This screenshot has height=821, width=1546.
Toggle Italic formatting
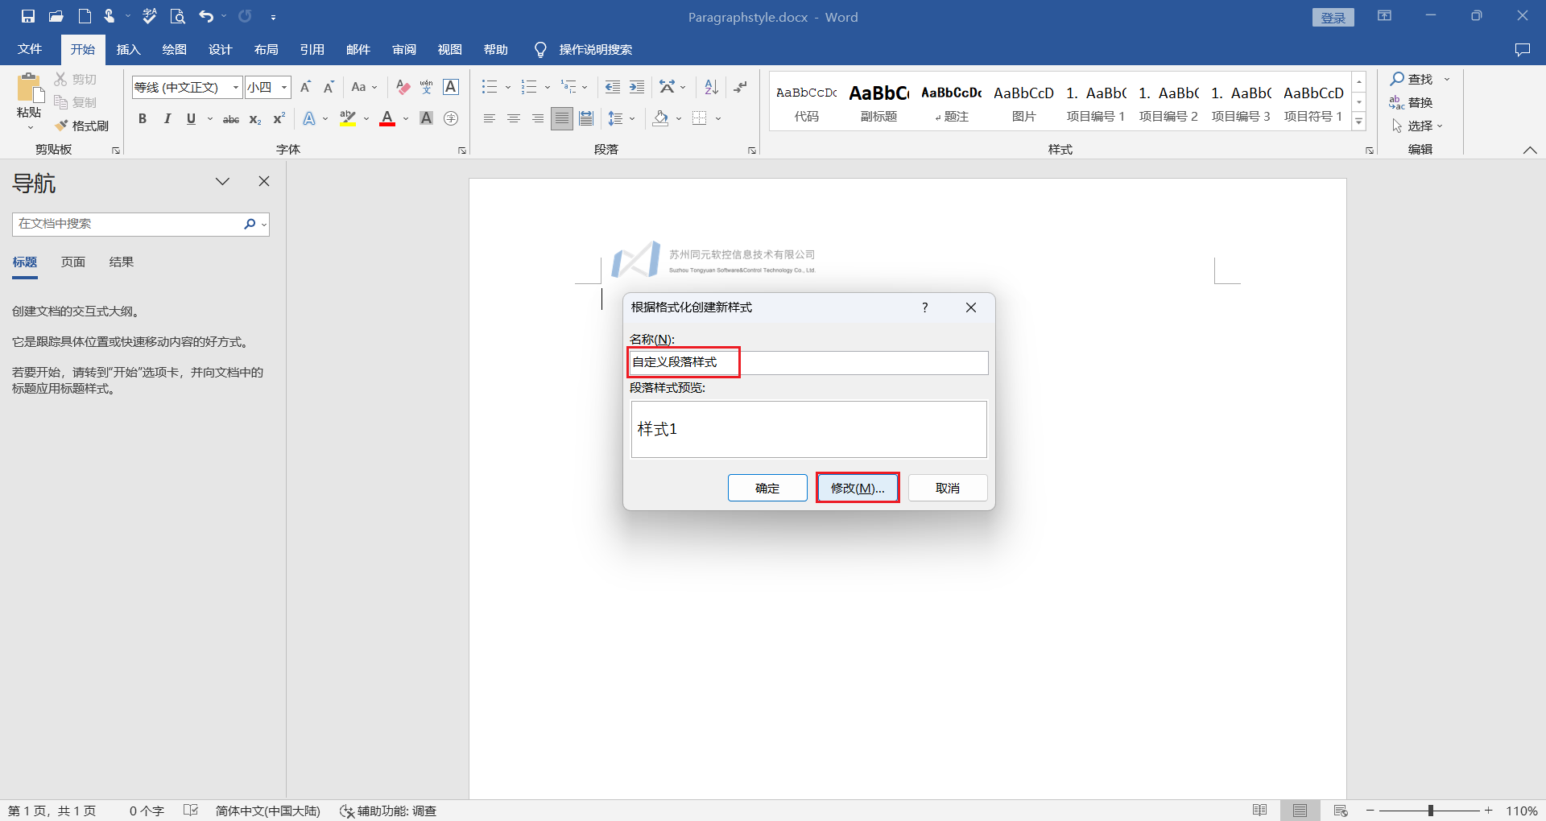pos(167,119)
